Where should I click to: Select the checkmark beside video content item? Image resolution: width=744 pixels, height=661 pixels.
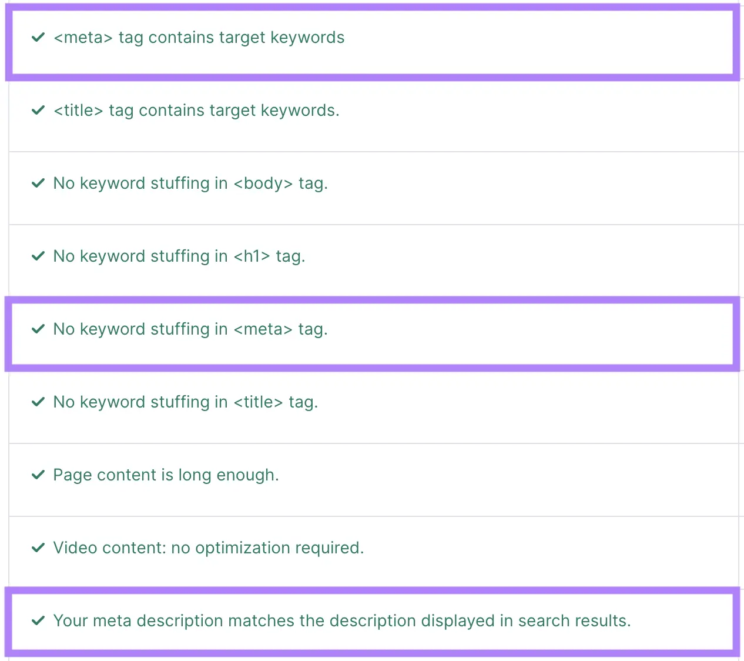click(x=38, y=548)
